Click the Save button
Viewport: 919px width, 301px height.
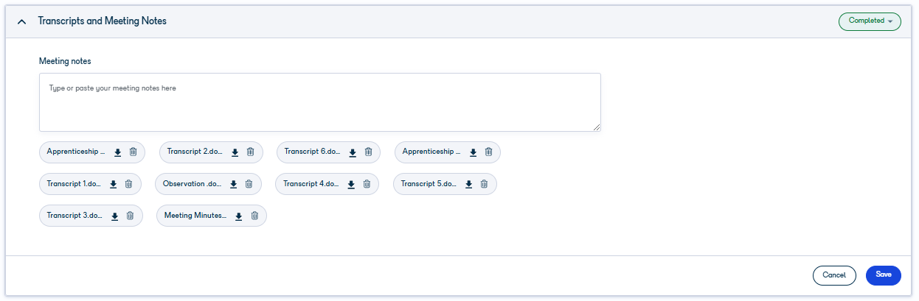click(884, 275)
